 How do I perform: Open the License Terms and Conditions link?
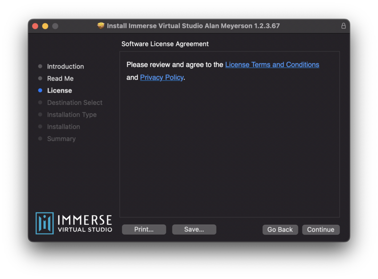[x=272, y=65]
